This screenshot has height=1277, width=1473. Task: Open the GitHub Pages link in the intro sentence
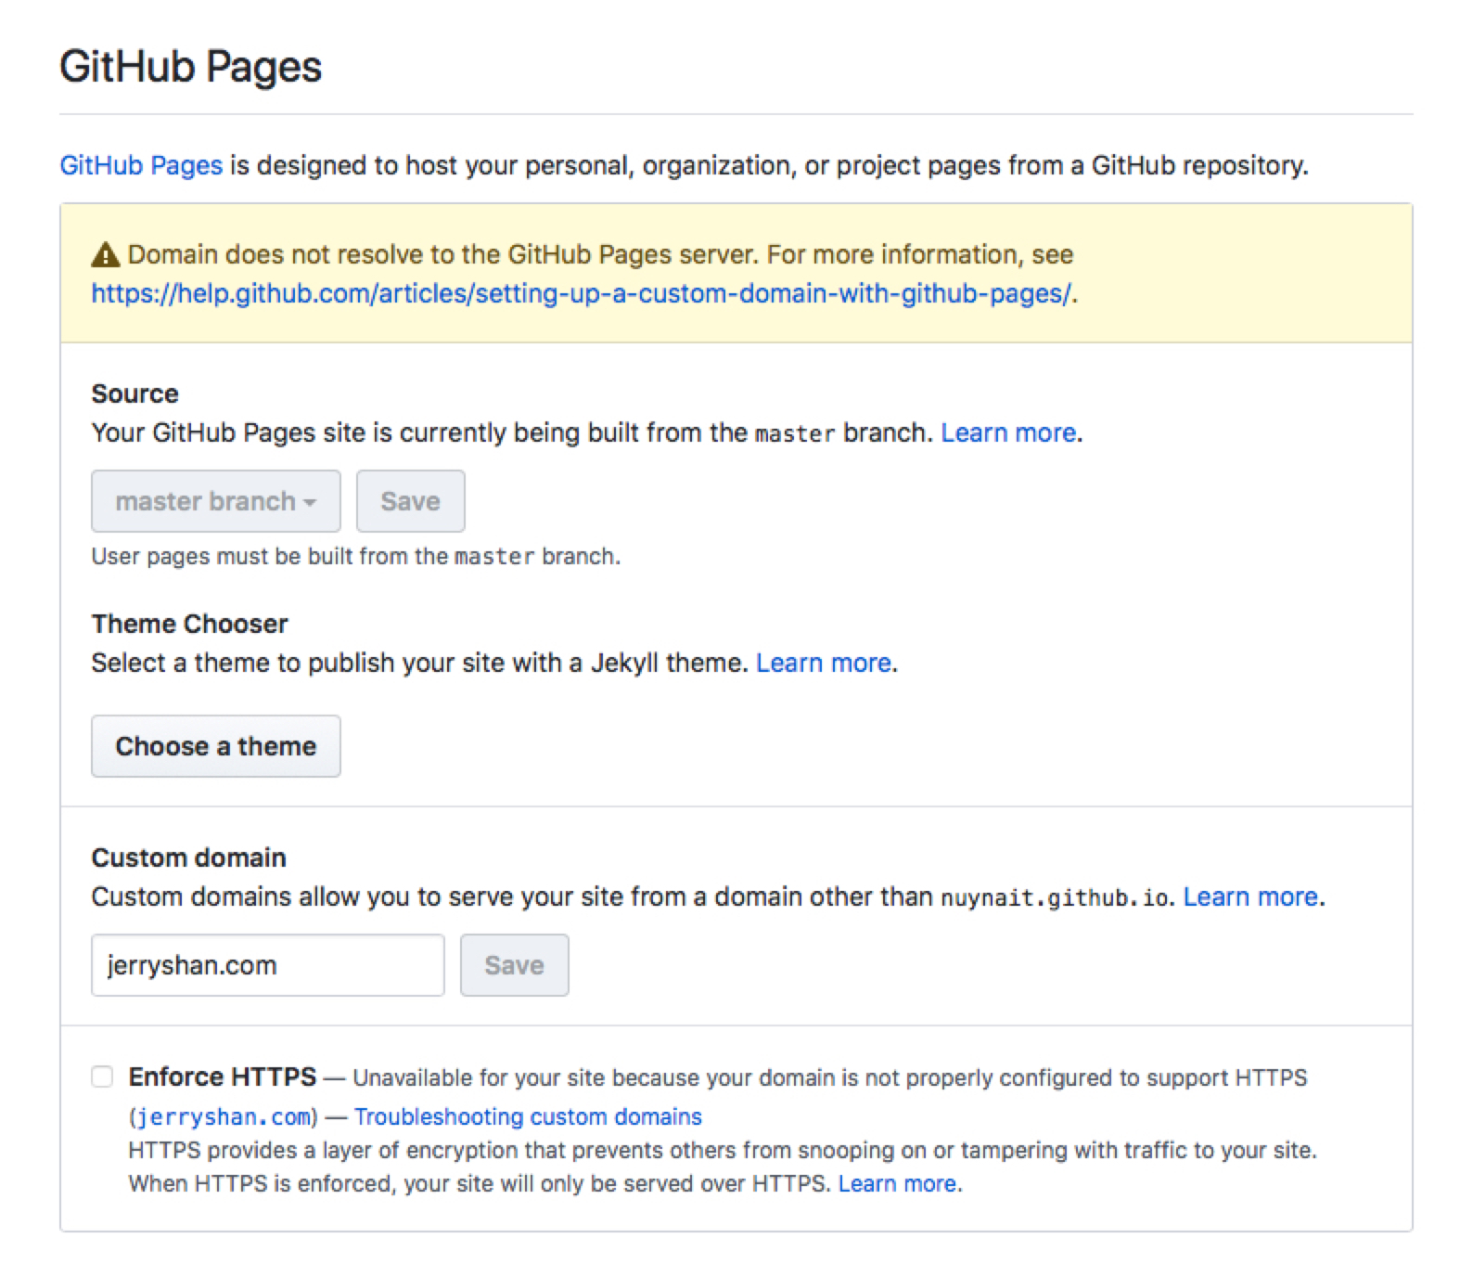141,165
